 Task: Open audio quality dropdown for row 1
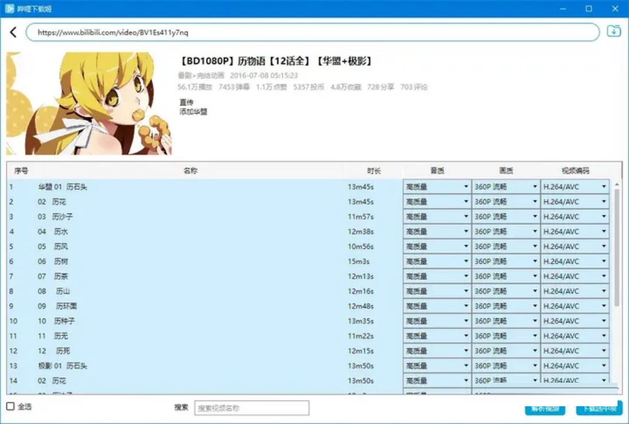tap(437, 186)
